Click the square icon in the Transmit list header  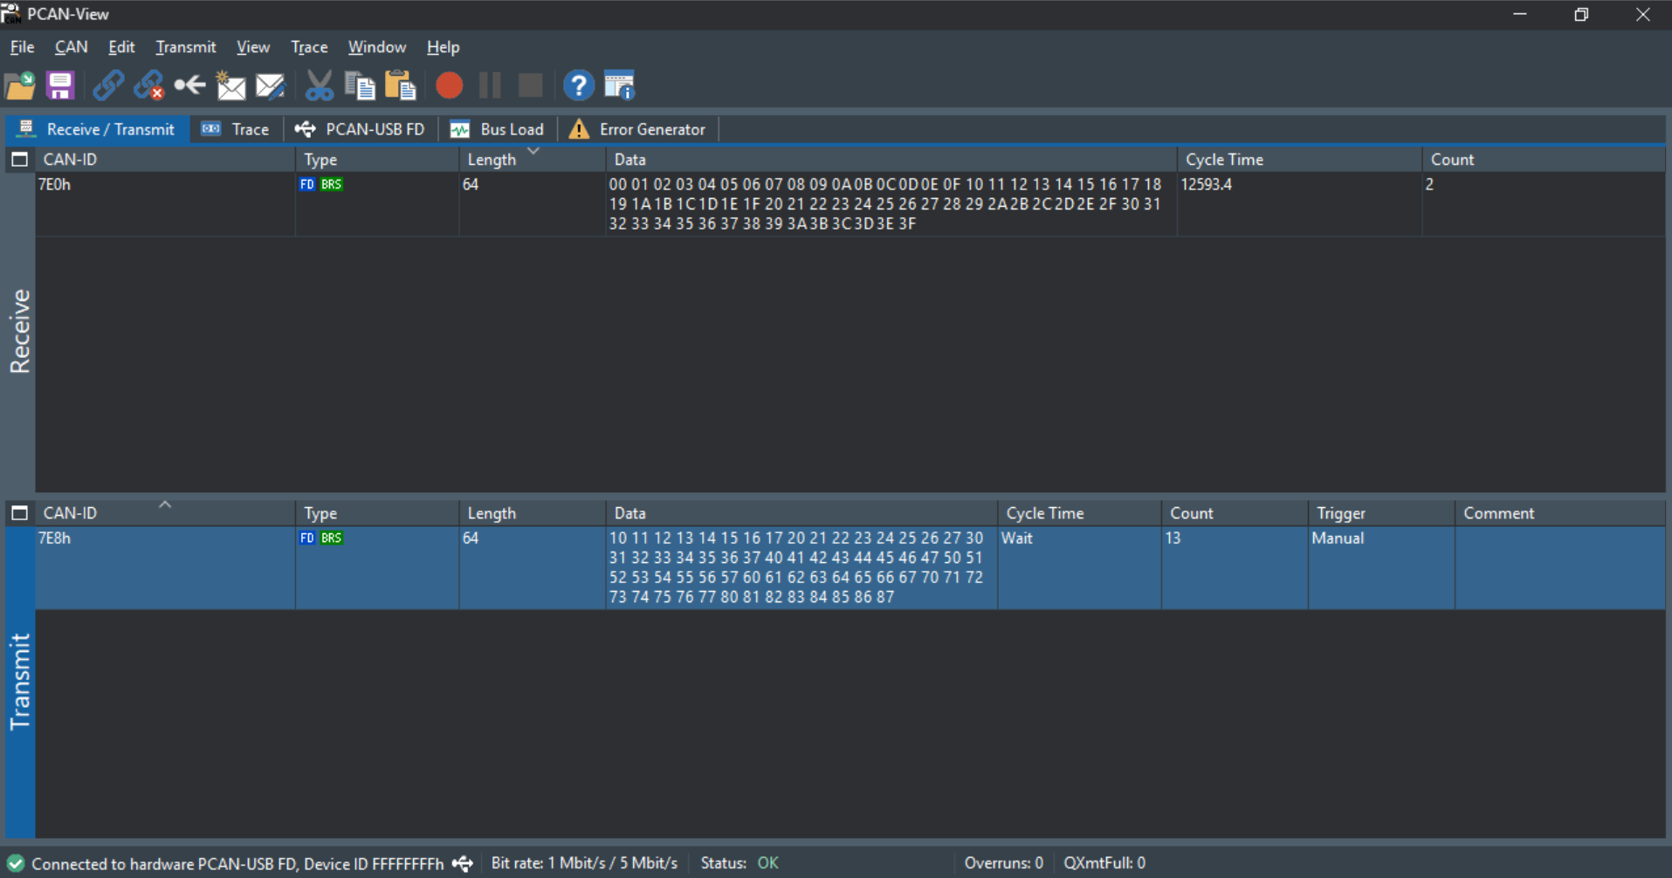click(x=19, y=513)
